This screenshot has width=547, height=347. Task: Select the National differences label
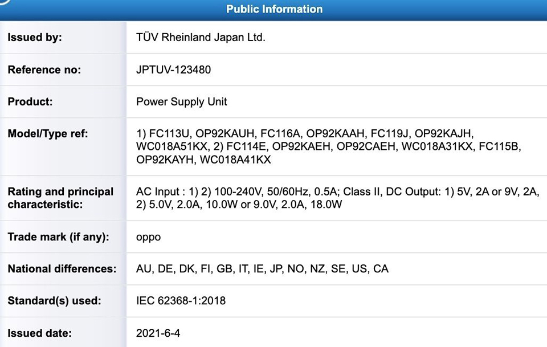tap(62, 269)
